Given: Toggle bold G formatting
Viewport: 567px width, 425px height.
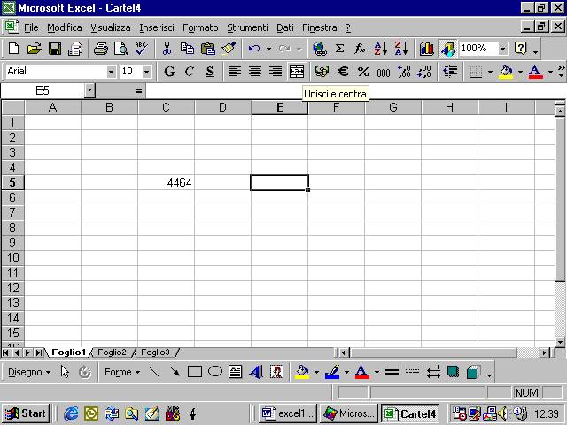Looking at the screenshot, I should (x=169, y=72).
